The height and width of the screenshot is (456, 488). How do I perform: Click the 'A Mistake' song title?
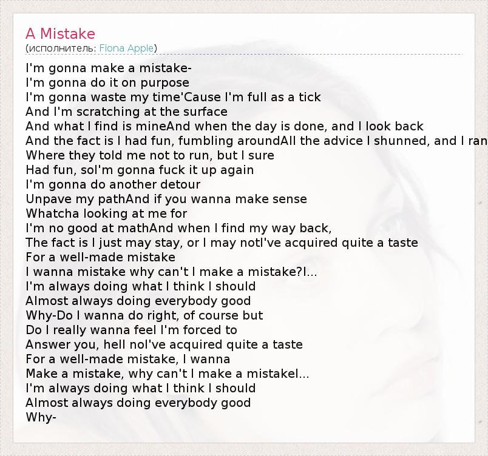[60, 33]
